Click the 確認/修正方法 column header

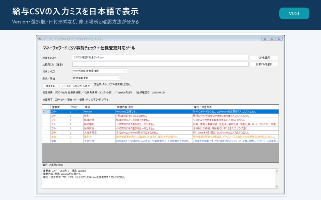(x=235, y=107)
